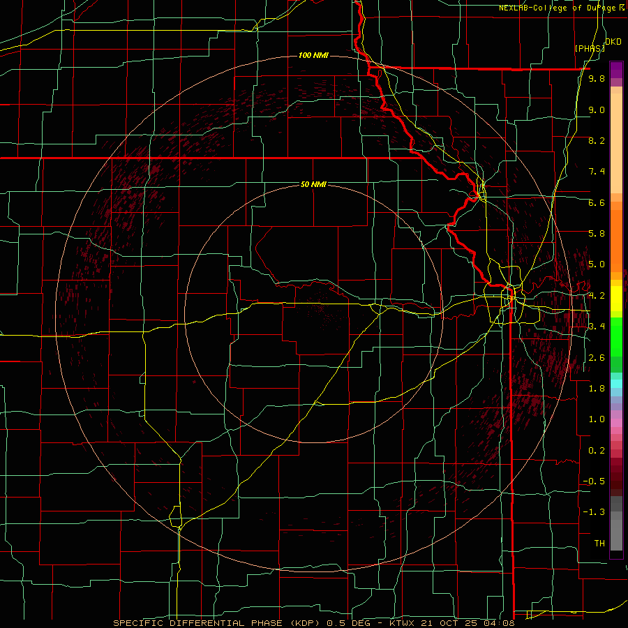Click the 9.0 value on the KDP scale

point(597,110)
